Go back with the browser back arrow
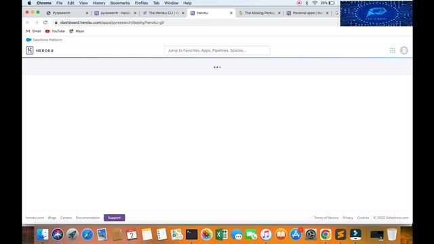Screen dimensions: 434x244 click(x=28, y=22)
